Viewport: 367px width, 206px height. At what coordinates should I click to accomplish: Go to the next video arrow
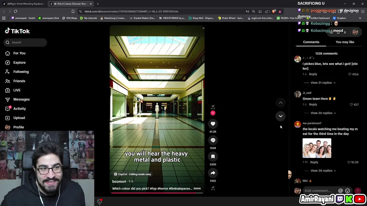pyautogui.click(x=281, y=116)
